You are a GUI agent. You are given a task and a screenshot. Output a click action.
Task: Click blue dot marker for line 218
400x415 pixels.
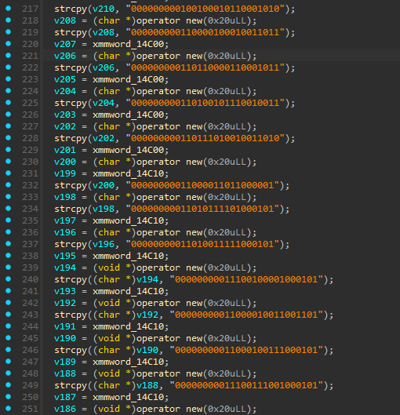coord(8,20)
